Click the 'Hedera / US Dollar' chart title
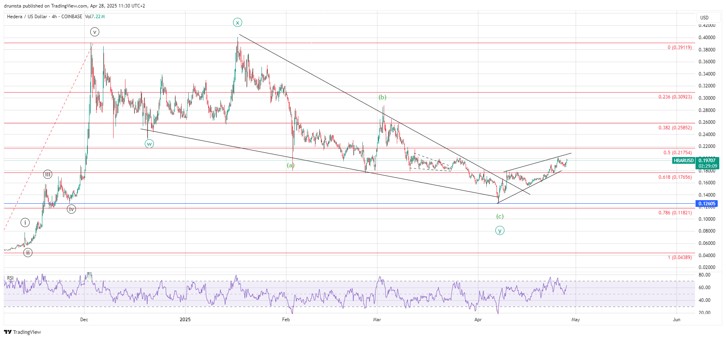Screen dimensions: 726x339 click(x=27, y=17)
